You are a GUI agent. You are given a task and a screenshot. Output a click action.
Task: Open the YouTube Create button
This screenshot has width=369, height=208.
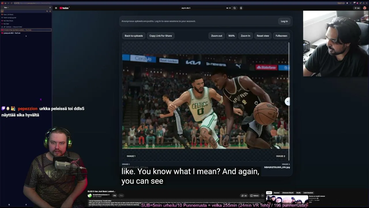pos(357,8)
